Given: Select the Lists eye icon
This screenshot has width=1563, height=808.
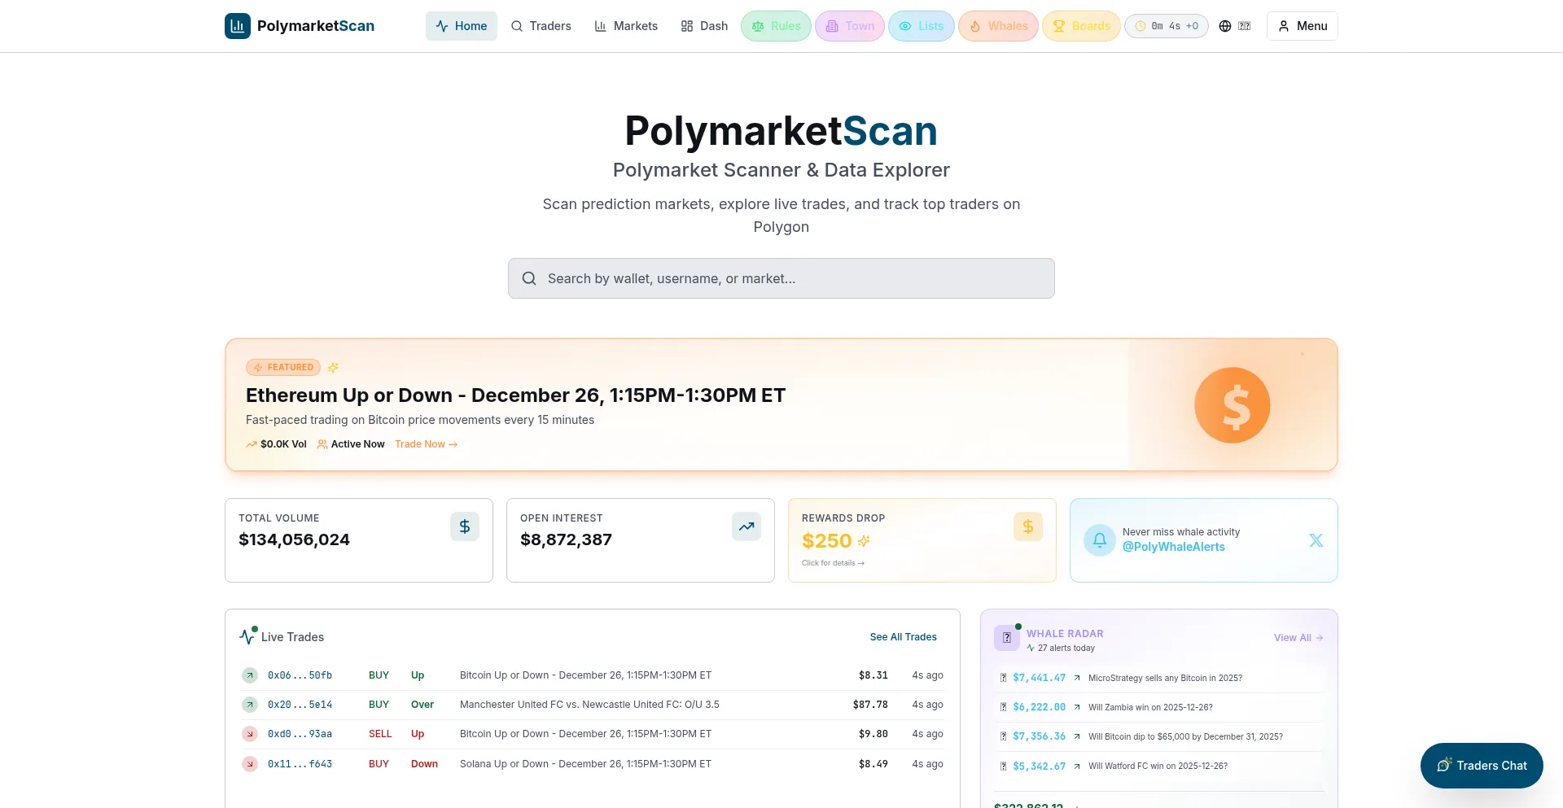Looking at the screenshot, I should coord(906,25).
